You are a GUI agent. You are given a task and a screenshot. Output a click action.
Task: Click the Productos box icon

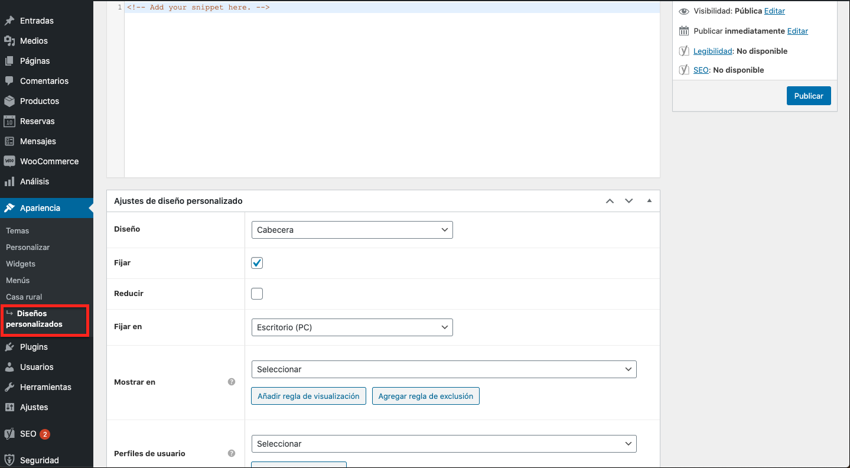pyautogui.click(x=9, y=101)
